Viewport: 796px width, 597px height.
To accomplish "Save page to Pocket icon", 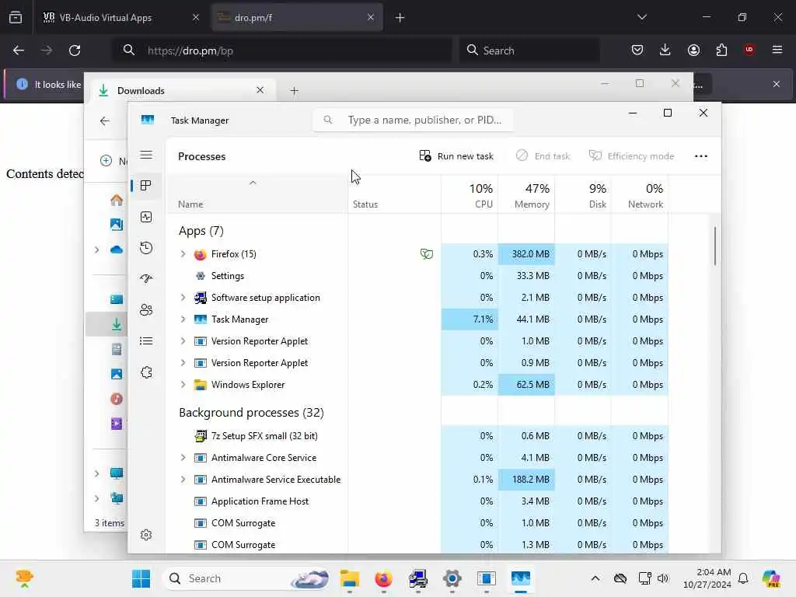I will click(637, 50).
